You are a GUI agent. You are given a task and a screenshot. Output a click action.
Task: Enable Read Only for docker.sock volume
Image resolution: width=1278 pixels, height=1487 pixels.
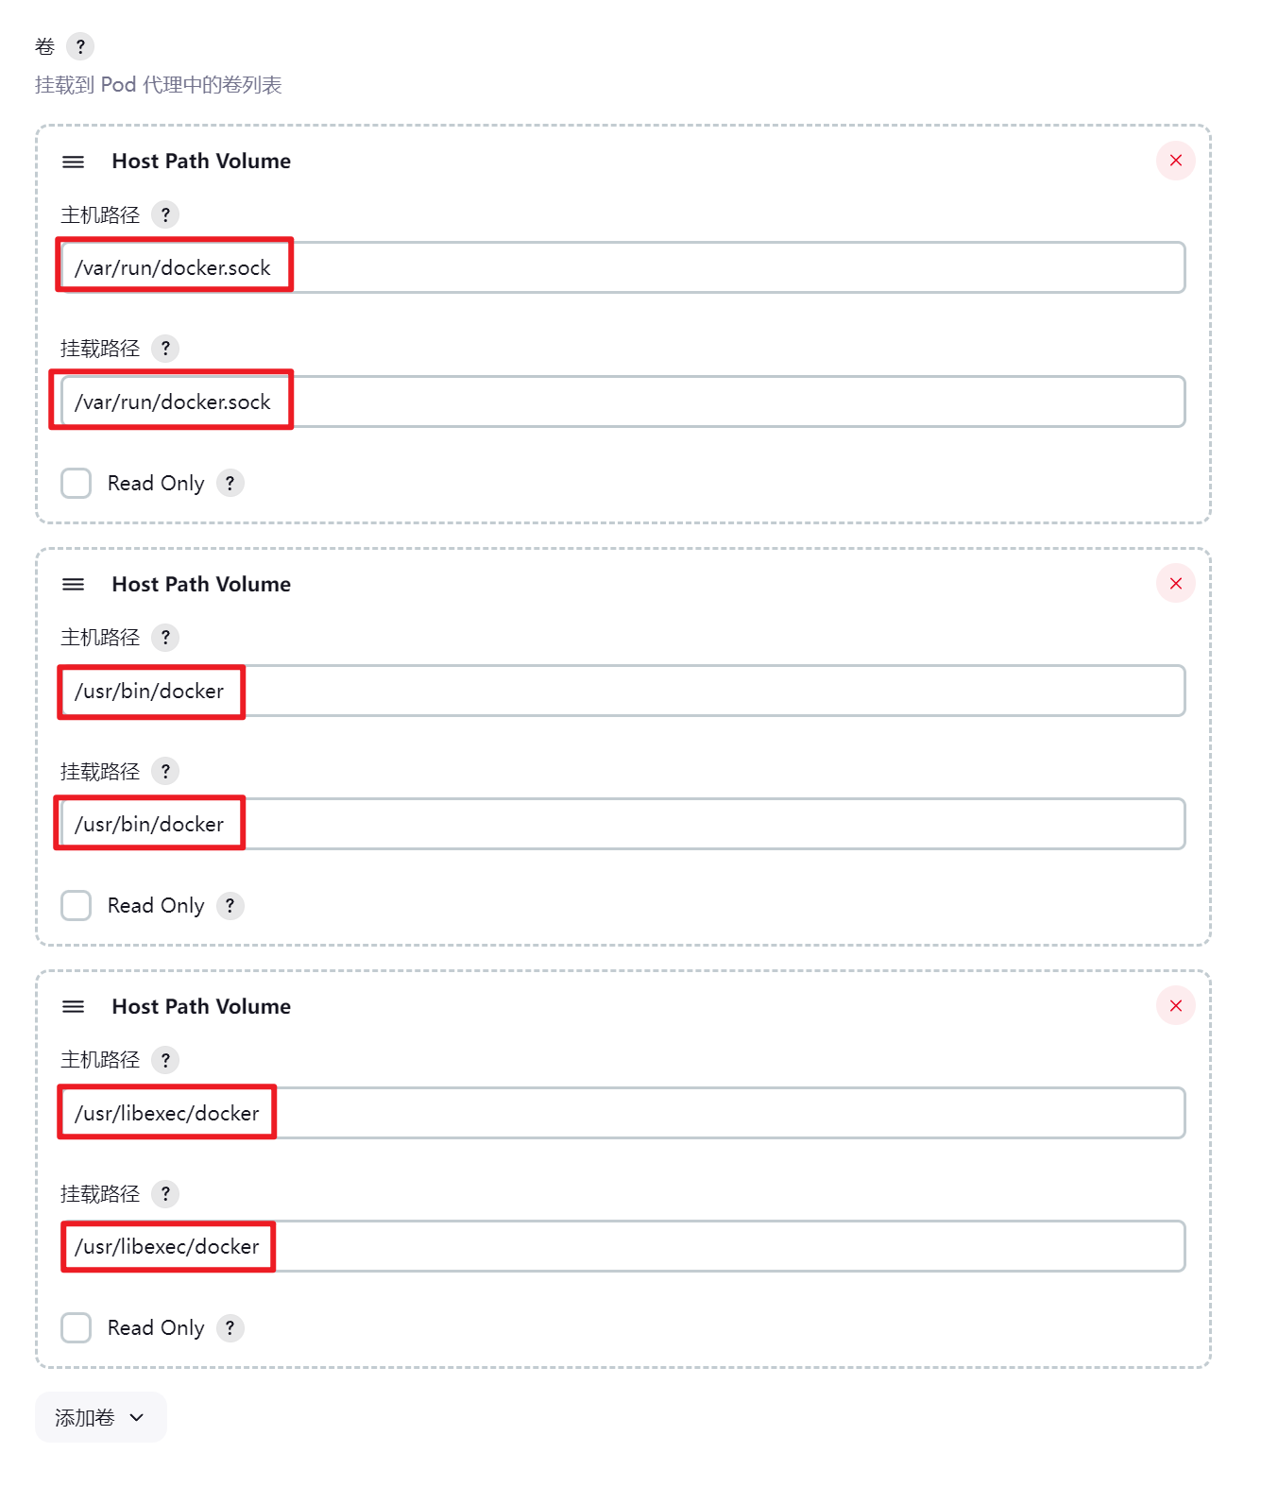pyautogui.click(x=77, y=484)
